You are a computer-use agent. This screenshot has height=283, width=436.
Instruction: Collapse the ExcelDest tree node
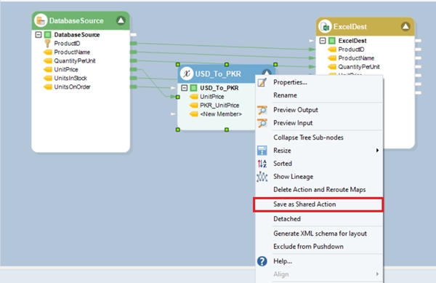(323, 41)
